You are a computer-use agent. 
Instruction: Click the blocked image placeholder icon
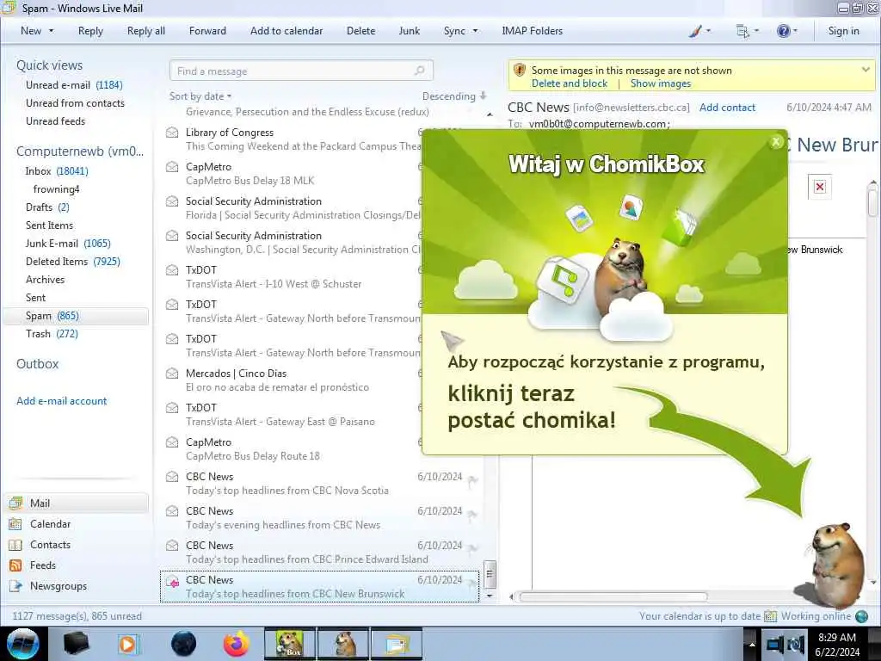(x=820, y=187)
